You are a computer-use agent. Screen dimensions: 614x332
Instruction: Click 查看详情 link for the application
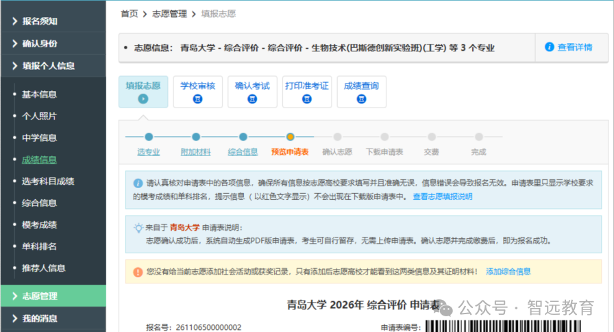point(574,47)
